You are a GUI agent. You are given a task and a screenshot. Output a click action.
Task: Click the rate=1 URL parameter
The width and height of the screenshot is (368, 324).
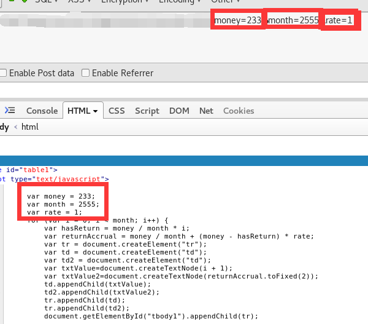point(339,21)
